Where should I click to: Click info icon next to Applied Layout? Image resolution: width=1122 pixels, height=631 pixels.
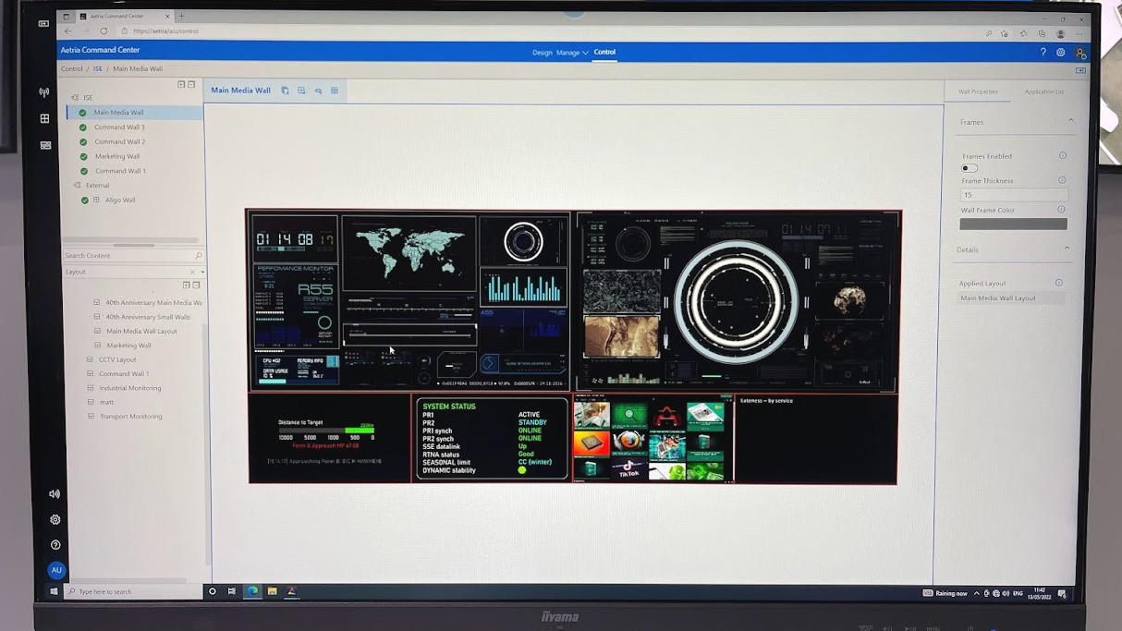coord(1059,284)
